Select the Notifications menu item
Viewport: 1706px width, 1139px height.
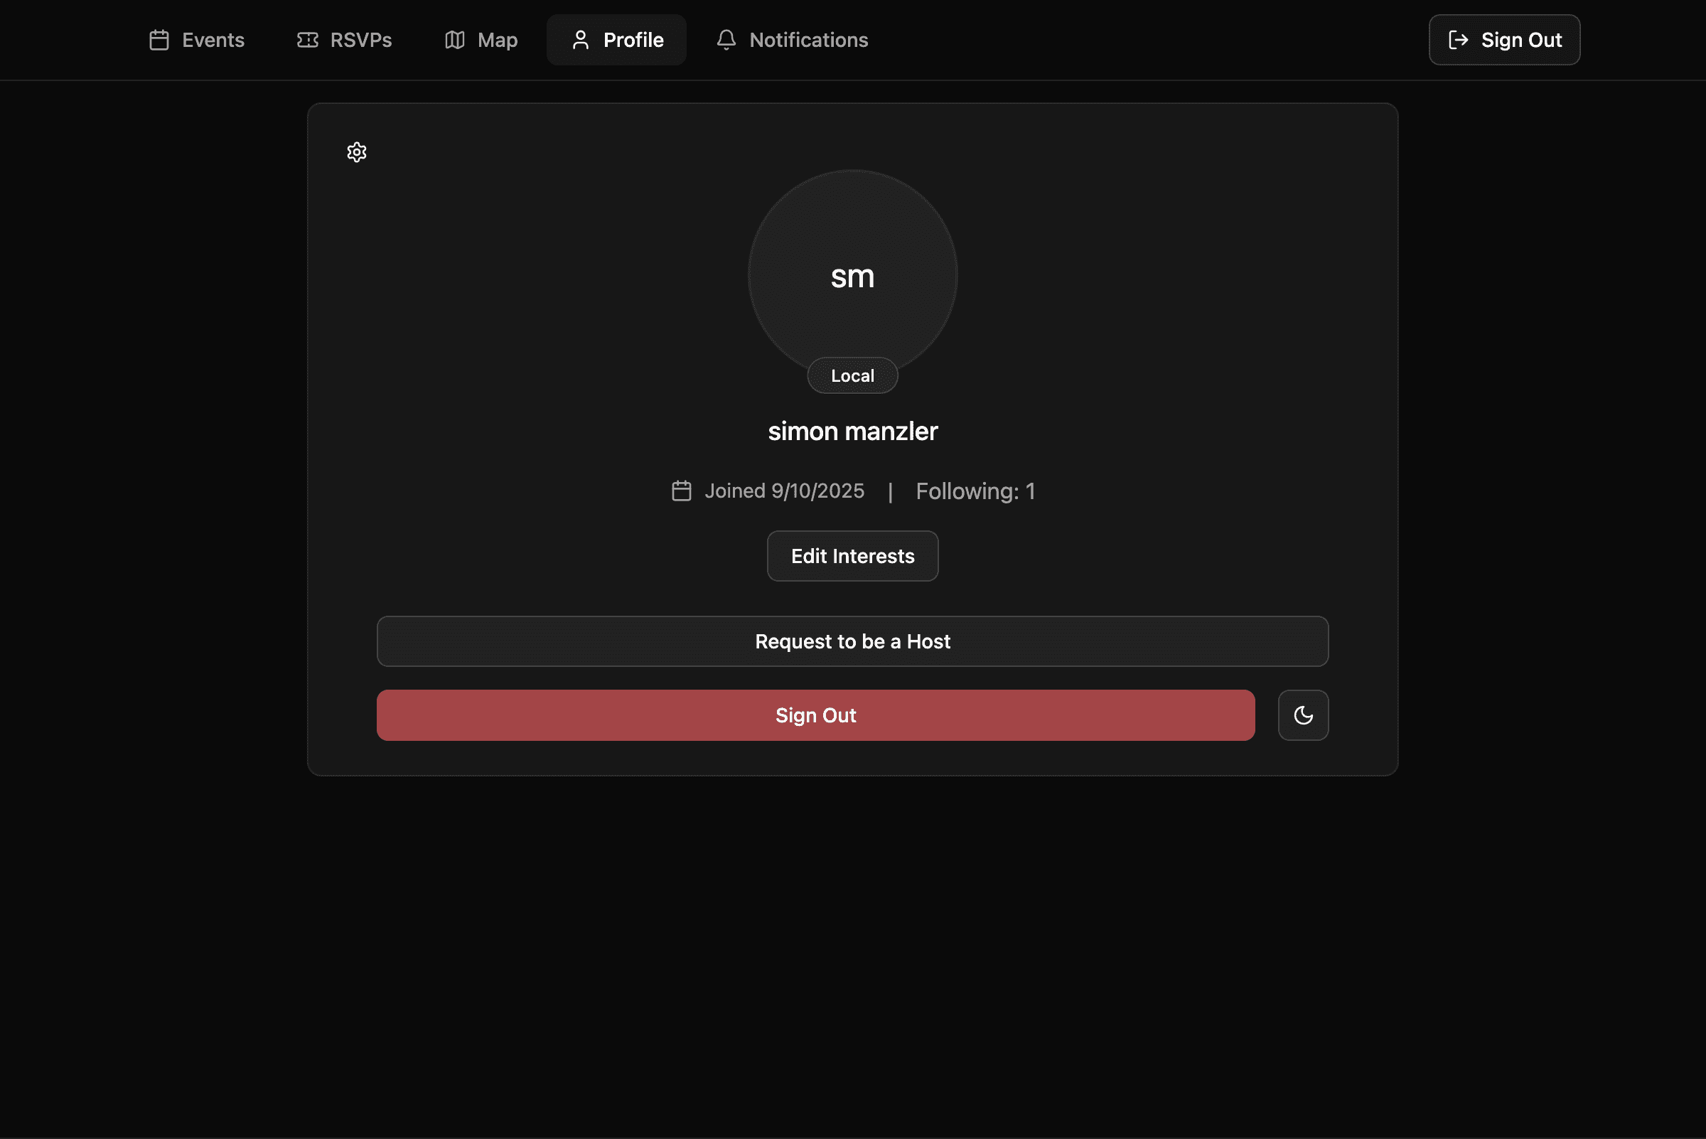792,40
